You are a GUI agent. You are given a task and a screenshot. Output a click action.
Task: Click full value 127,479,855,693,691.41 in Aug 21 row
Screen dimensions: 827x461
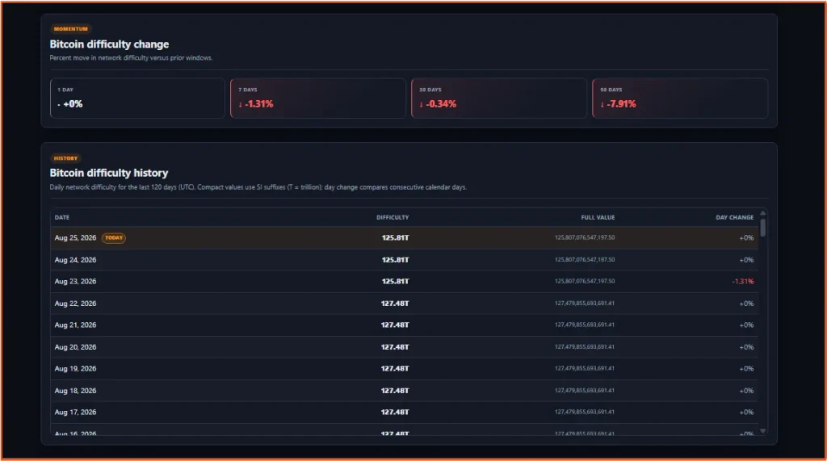pos(585,325)
